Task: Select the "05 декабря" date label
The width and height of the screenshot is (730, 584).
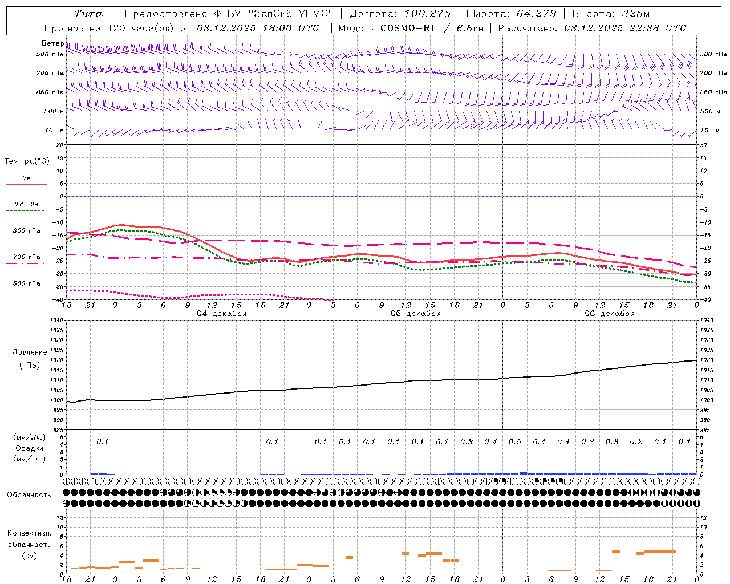Action: click(x=416, y=314)
